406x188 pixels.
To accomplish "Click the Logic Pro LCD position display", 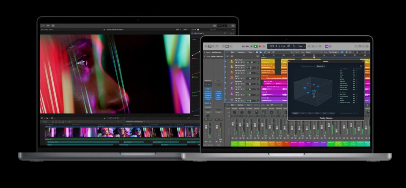I will (x=277, y=46).
